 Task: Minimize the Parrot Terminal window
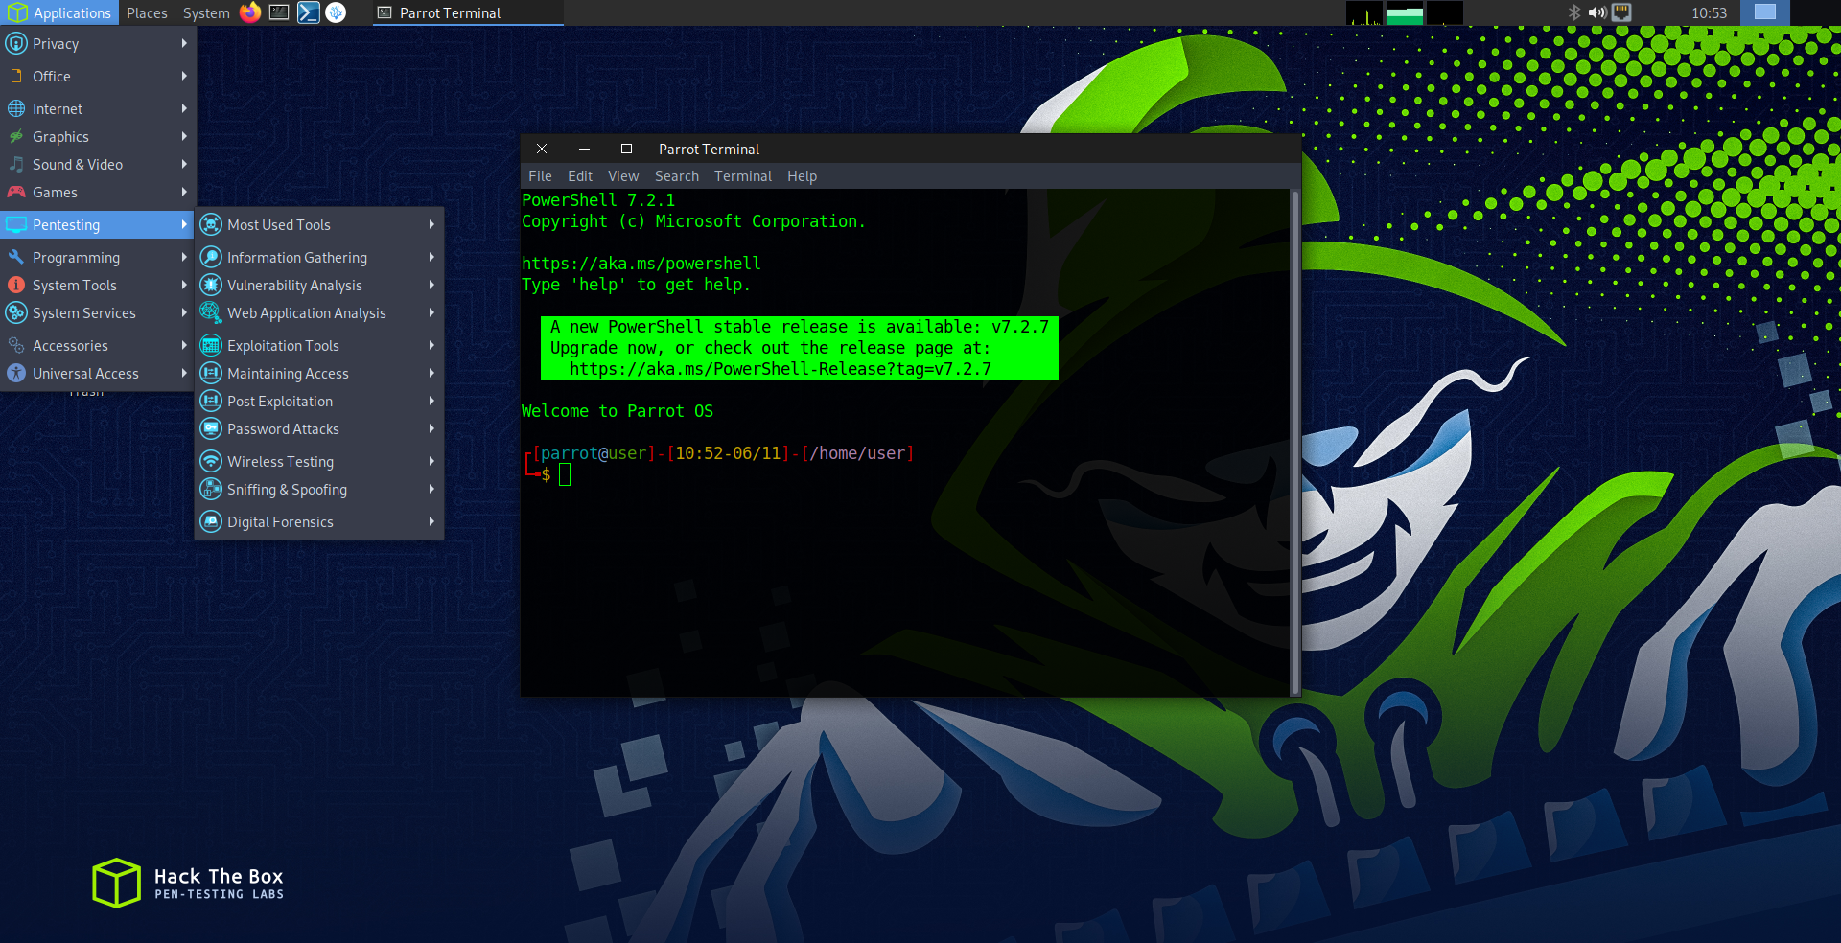(x=584, y=149)
